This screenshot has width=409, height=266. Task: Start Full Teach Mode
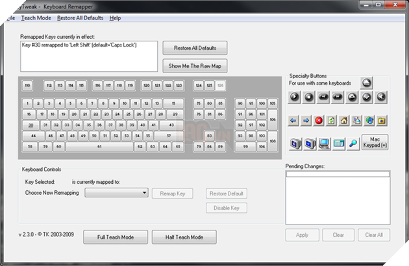pos(116,237)
